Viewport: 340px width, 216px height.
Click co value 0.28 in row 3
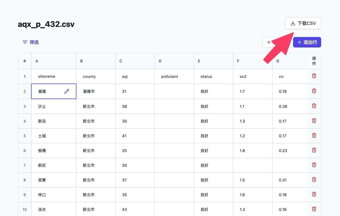click(290, 106)
